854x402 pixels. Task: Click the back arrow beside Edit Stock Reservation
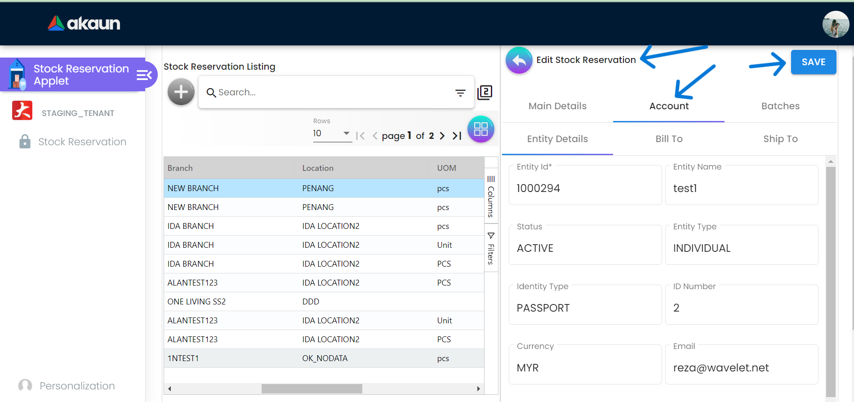[x=519, y=60]
